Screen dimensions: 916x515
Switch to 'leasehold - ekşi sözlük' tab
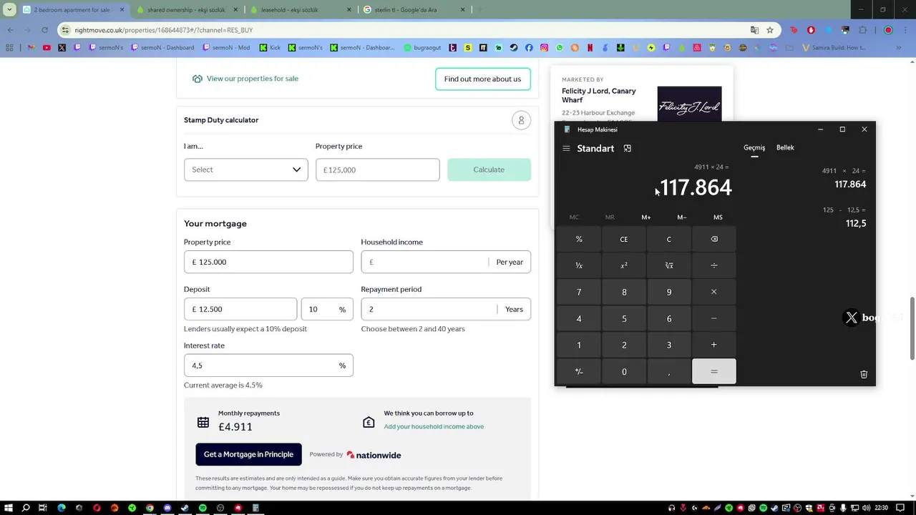click(300, 10)
